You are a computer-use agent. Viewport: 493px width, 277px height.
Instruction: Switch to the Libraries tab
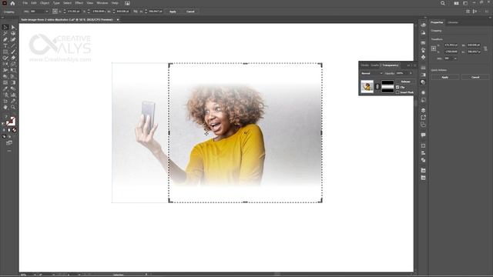pos(453,22)
